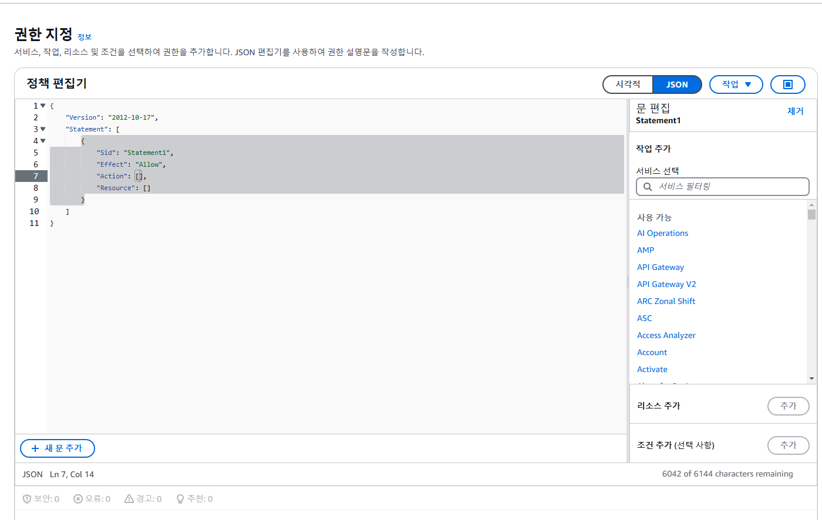This screenshot has height=520, width=822.
Task: Click the service list scrollbar thumb
Action: [x=811, y=214]
